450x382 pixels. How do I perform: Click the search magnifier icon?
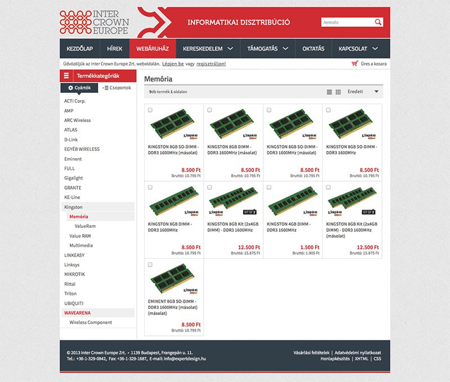tap(378, 23)
